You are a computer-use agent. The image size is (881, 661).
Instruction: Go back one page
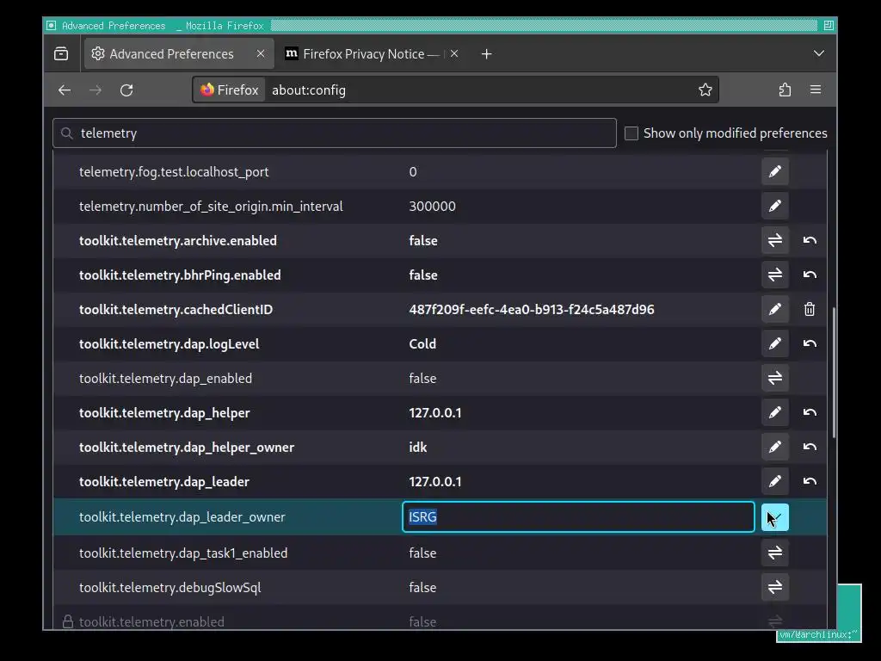(64, 90)
